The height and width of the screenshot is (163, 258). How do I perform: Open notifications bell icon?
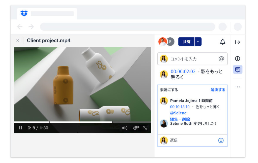tap(223, 42)
